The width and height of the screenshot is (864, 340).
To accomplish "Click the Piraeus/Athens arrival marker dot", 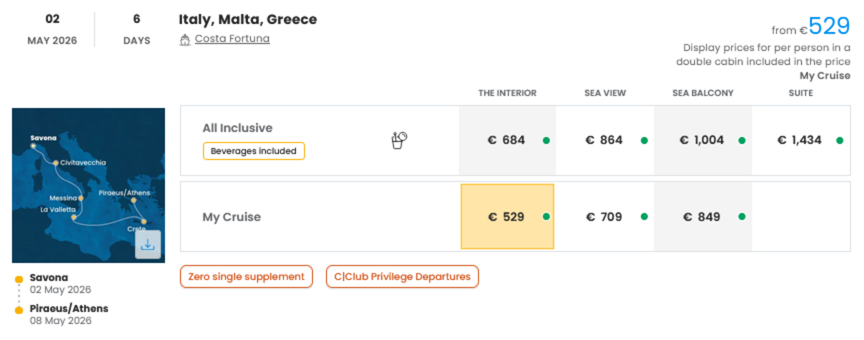I will pos(19,310).
